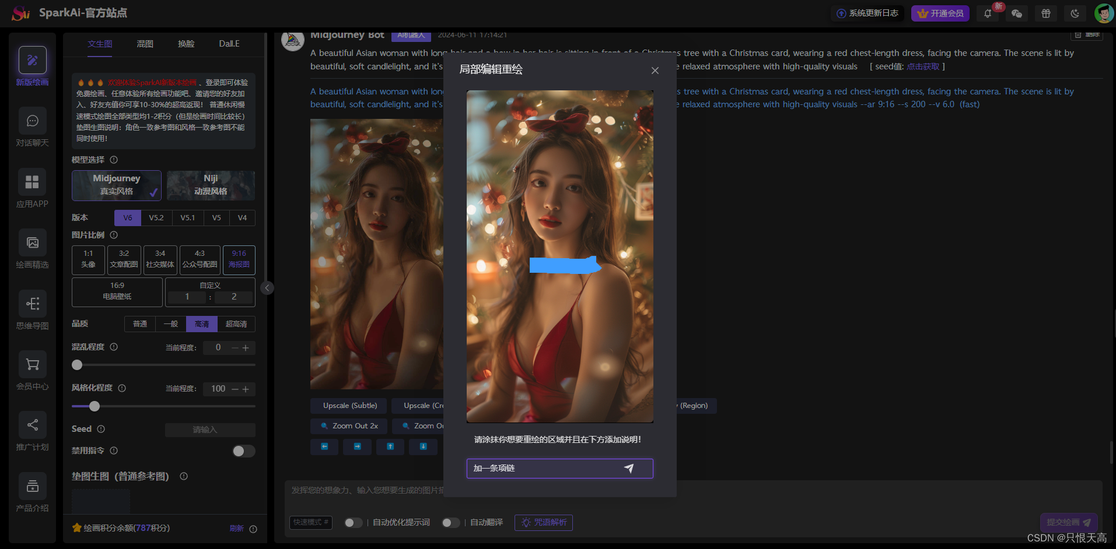Screen dimensions: 1116x549
Task: Click the 开通会员 button
Action: tap(940, 13)
